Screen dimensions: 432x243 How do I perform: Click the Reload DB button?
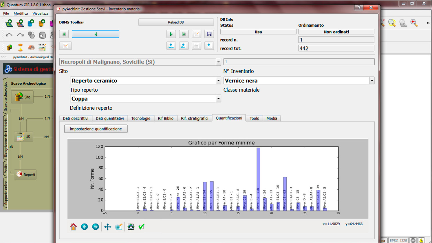click(x=176, y=22)
